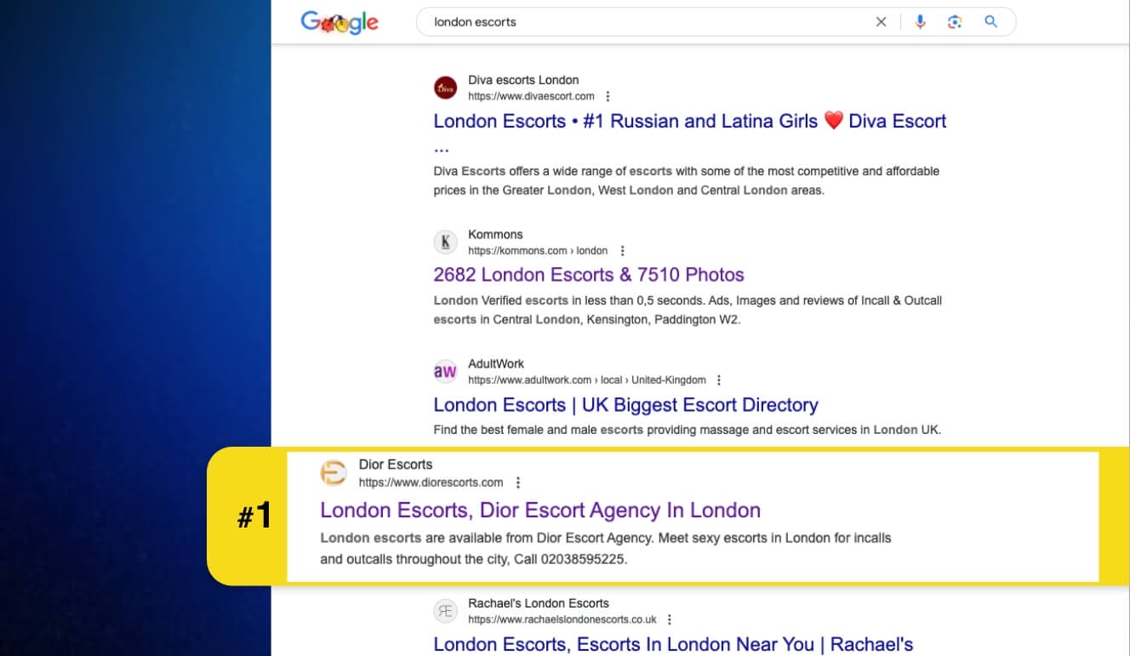Open the 'Dior Escort Agency In London' result
This screenshot has height=656, width=1130.
539,511
